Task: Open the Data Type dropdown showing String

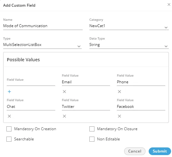Action: coord(129,45)
